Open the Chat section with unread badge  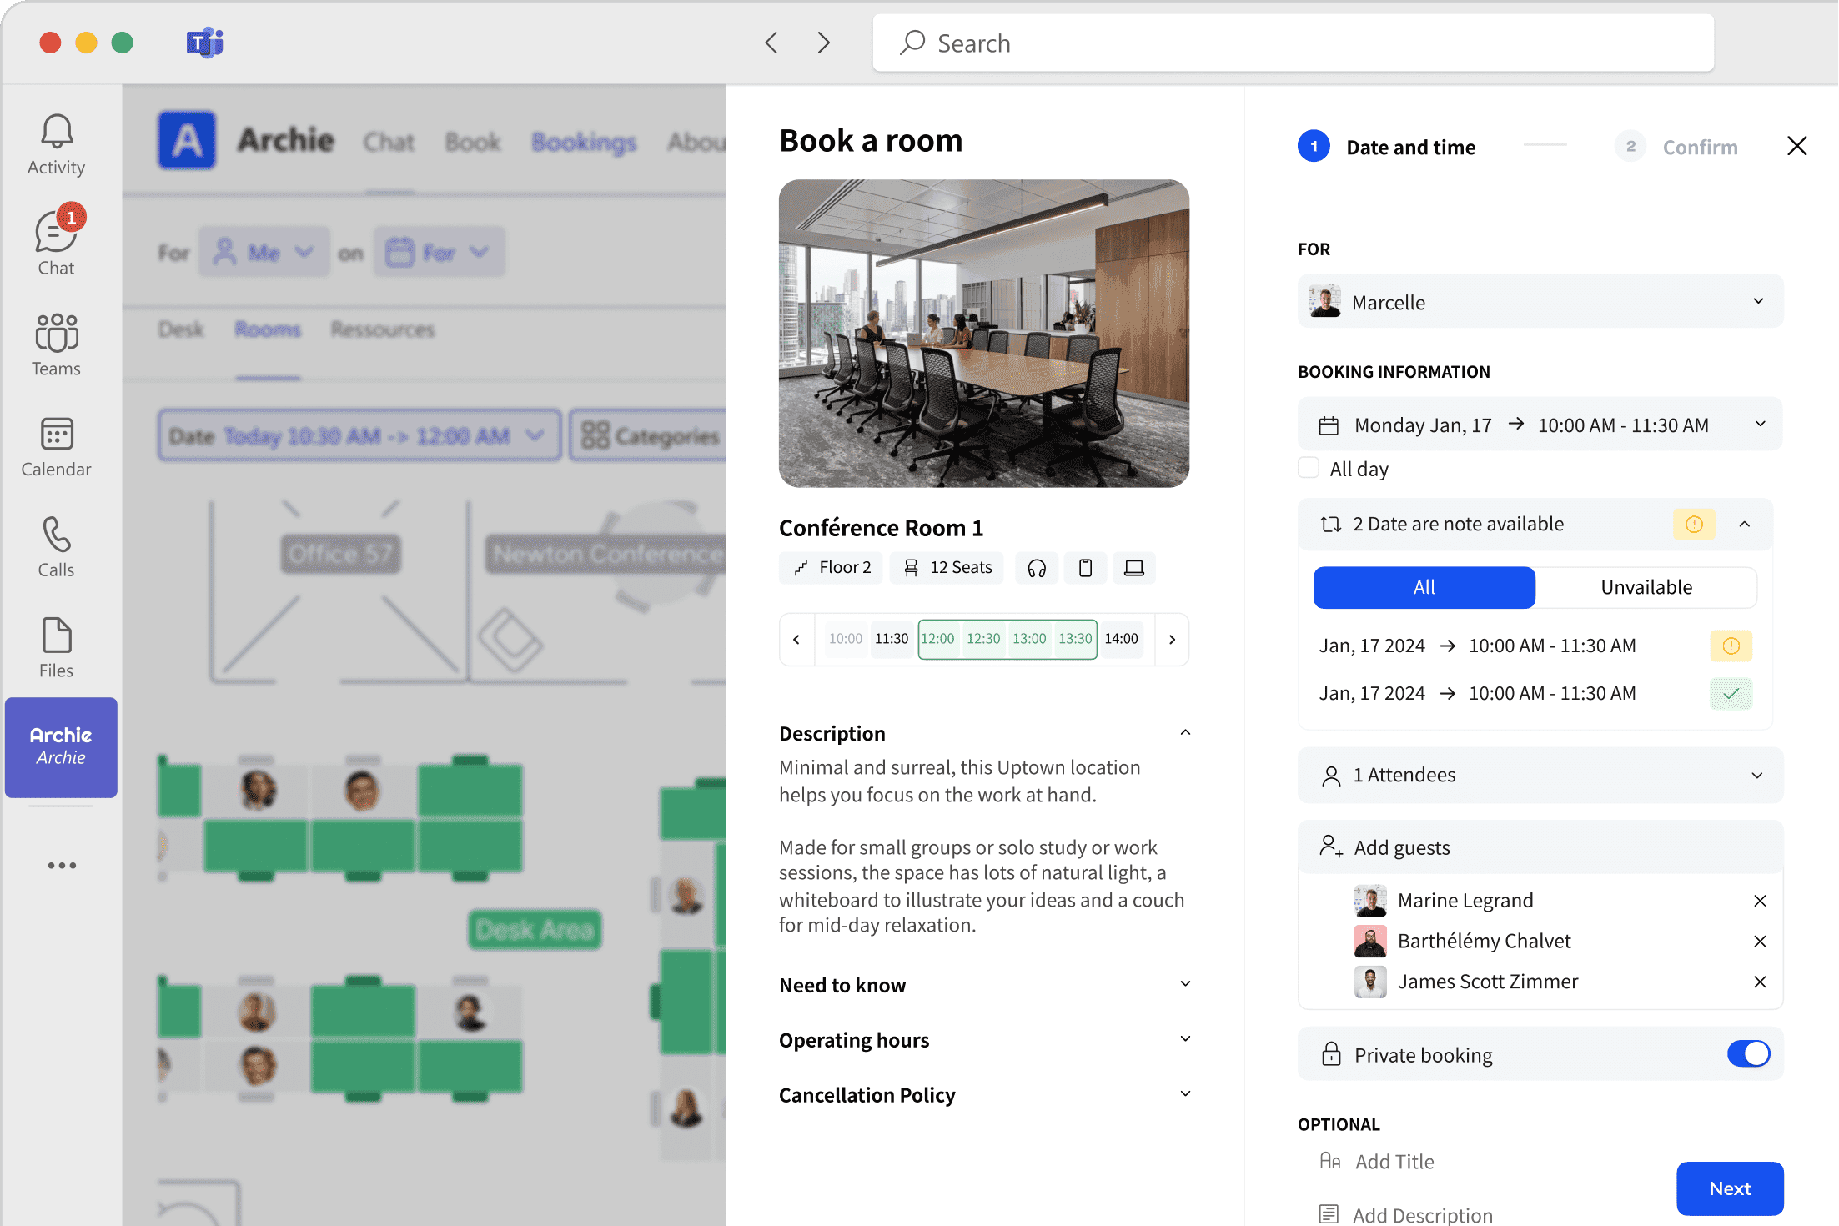click(55, 242)
